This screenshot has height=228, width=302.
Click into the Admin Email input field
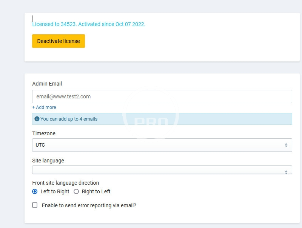(x=162, y=96)
